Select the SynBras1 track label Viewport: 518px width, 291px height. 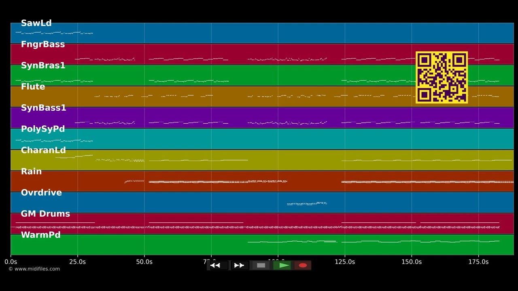[x=43, y=65]
